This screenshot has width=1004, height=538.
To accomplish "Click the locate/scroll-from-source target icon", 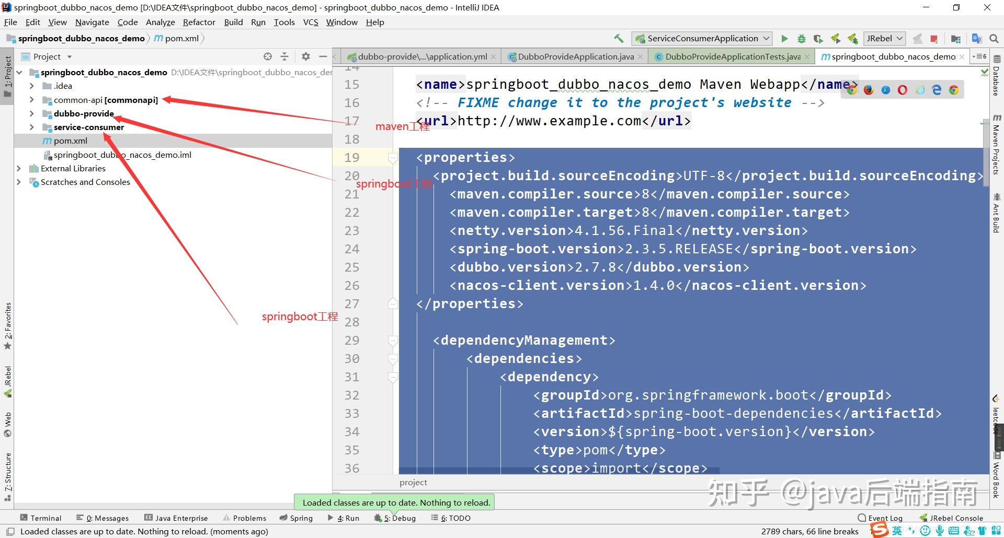I will point(268,56).
